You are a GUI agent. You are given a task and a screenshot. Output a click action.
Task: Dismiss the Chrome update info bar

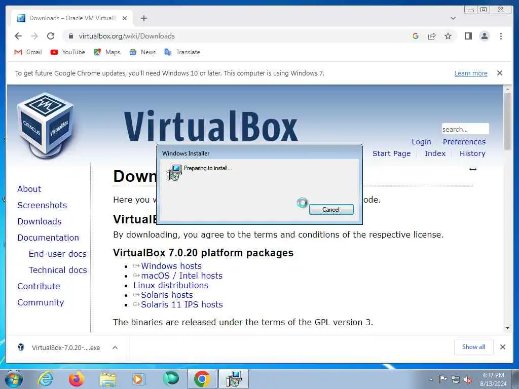[x=500, y=73]
